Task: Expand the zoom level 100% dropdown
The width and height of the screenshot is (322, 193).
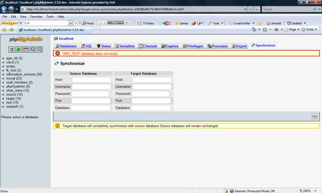Action: [315, 191]
